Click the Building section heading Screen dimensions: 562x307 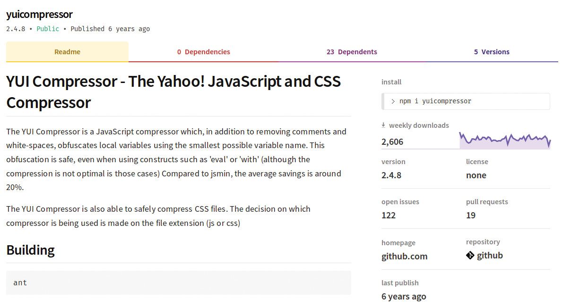pos(30,249)
